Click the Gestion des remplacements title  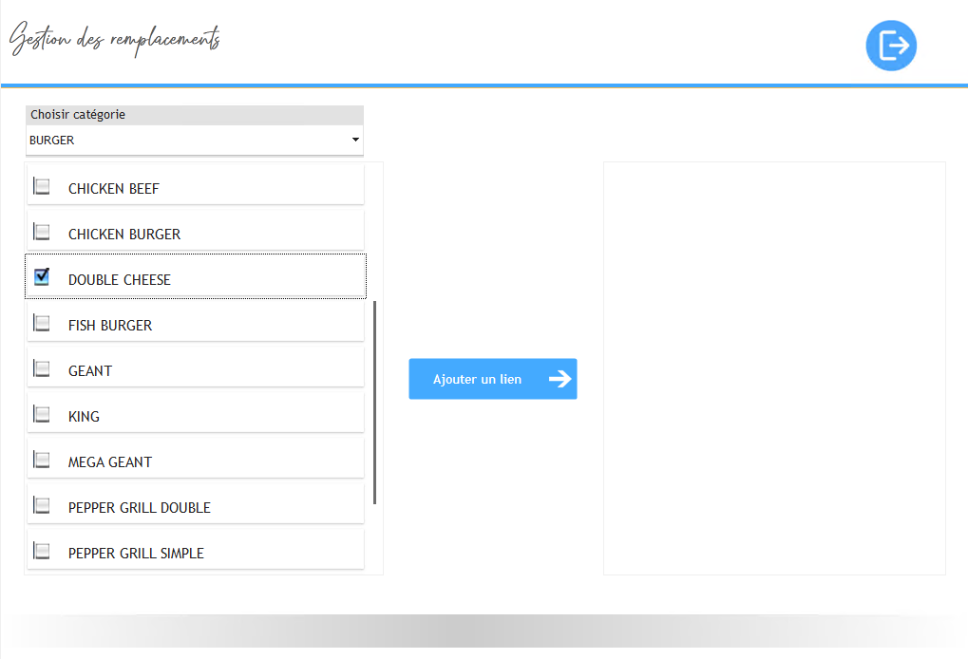point(115,40)
